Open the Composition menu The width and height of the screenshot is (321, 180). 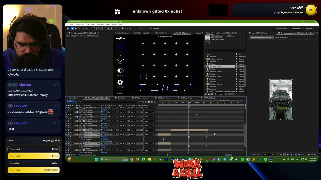click(x=79, y=24)
